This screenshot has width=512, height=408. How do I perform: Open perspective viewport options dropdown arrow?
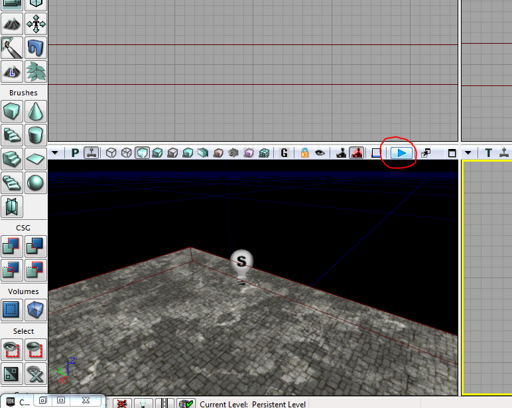point(55,152)
